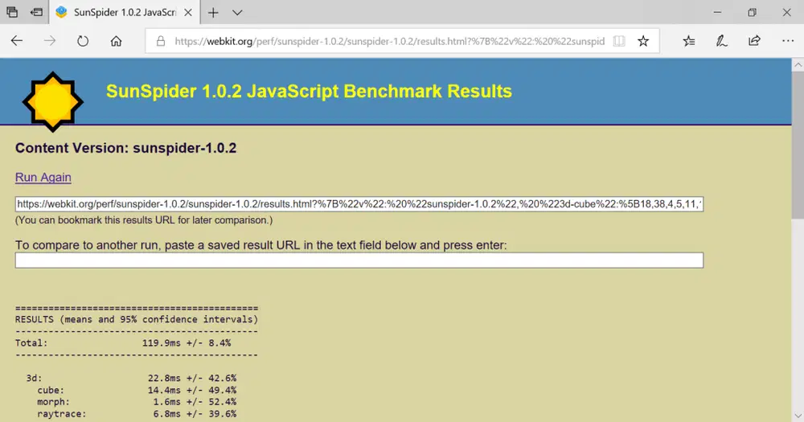Close the SunSpider 1.0.2 tab
Screen dimensions: 804x422
pos(188,12)
